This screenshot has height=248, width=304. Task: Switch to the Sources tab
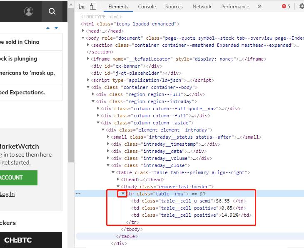point(174,7)
